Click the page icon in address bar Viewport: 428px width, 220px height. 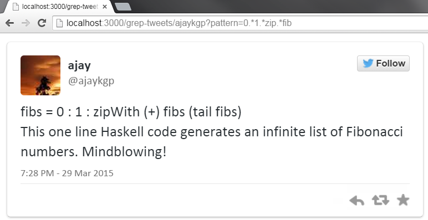tap(59, 23)
